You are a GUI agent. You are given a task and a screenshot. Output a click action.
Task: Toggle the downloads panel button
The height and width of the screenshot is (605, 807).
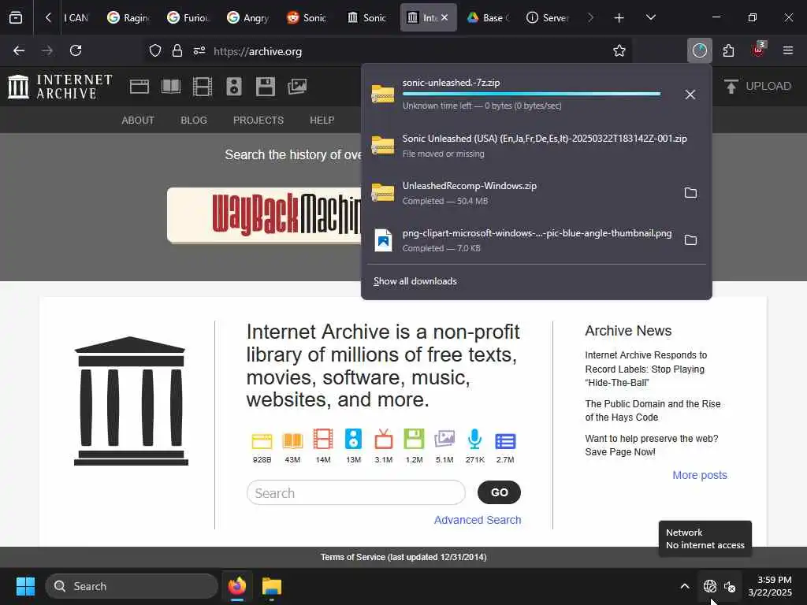pos(700,50)
